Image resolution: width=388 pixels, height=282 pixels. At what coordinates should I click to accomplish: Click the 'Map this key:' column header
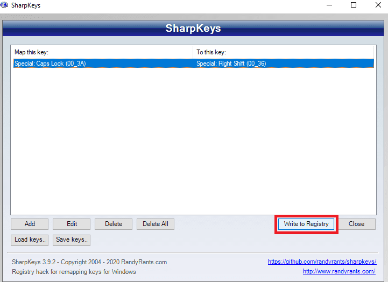click(x=103, y=52)
